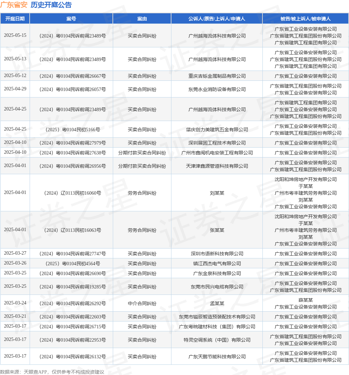Click the 公诉人/原告/上诉人/申请人 column header

click(217, 19)
